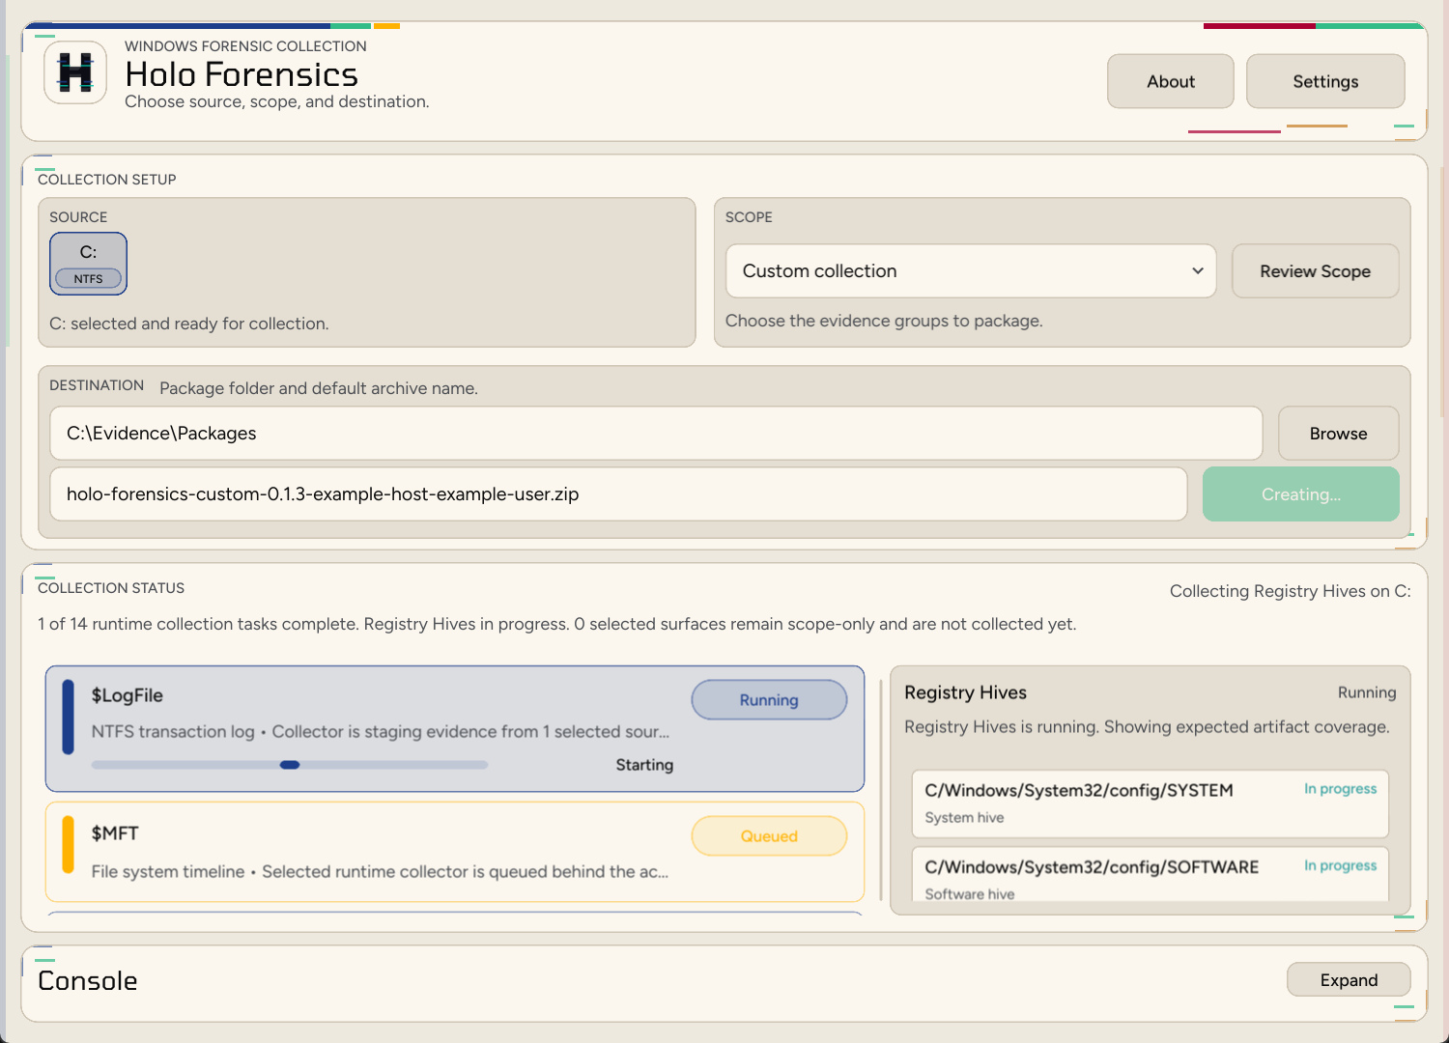Click the destination folder path field
This screenshot has width=1449, height=1043.
pyautogui.click(x=656, y=434)
